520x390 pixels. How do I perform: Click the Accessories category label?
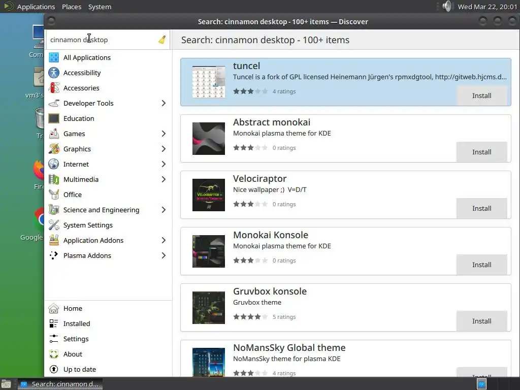(x=81, y=88)
